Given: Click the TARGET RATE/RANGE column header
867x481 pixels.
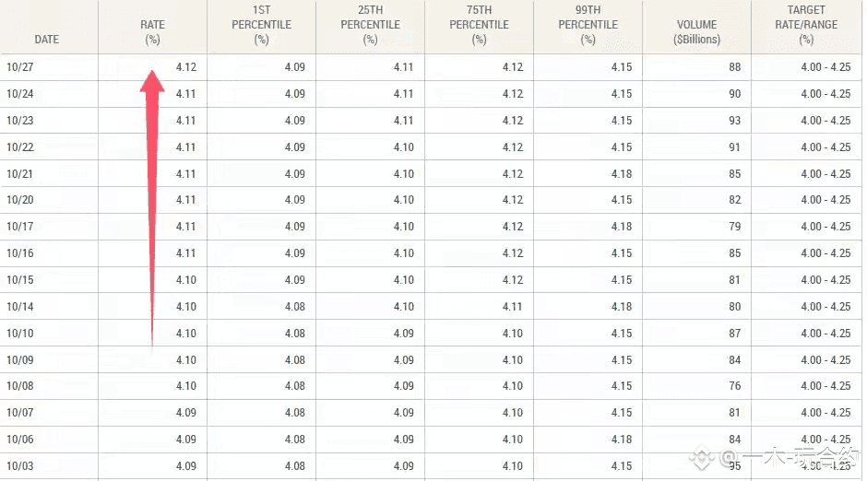Looking at the screenshot, I should 806,25.
